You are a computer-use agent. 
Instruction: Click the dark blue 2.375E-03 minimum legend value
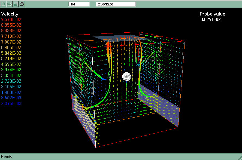[11, 103]
